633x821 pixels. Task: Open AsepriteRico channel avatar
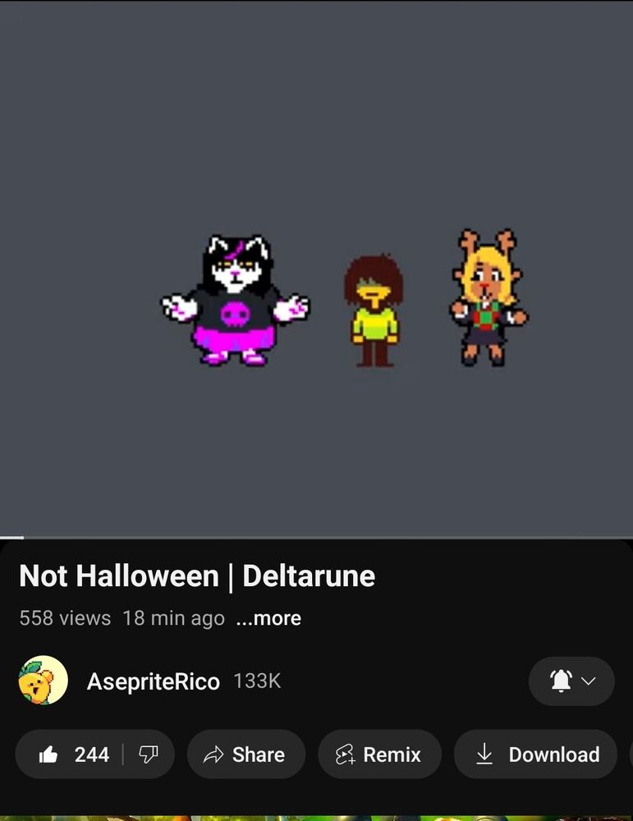click(43, 680)
